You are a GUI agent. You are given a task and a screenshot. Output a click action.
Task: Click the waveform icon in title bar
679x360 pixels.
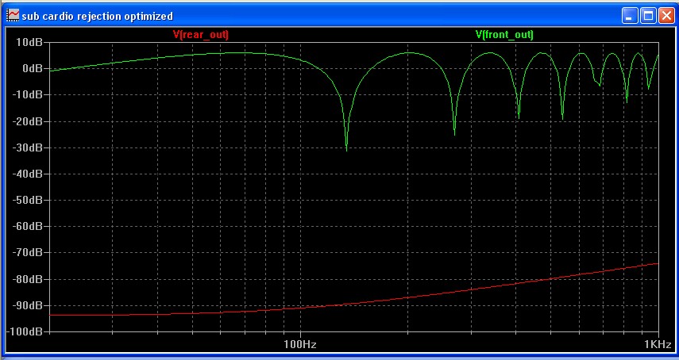click(13, 16)
